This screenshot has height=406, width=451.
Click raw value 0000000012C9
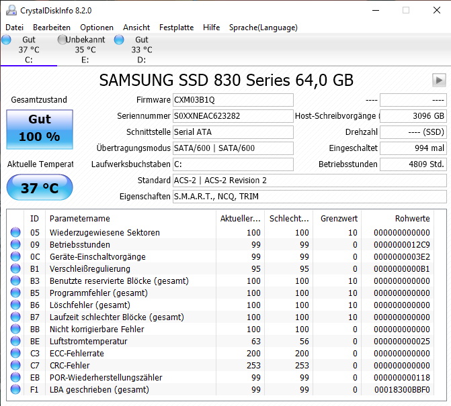pyautogui.click(x=402, y=245)
